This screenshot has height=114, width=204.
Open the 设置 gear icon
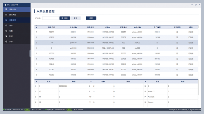coord(6,31)
